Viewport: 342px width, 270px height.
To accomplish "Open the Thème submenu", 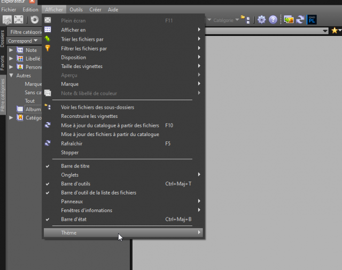I will coord(123,232).
